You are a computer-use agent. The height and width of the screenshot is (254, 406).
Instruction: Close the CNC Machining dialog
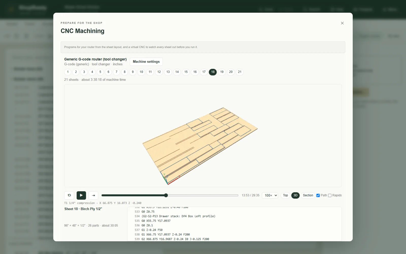coord(342,23)
